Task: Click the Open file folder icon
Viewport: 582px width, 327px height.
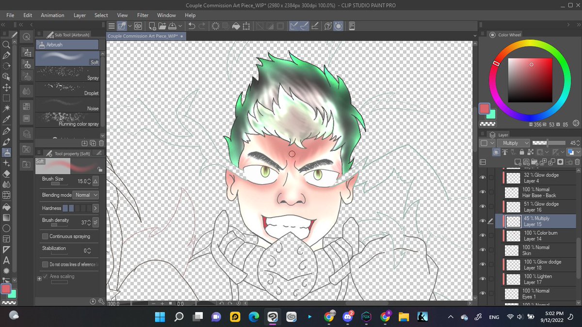Action: (x=162, y=26)
